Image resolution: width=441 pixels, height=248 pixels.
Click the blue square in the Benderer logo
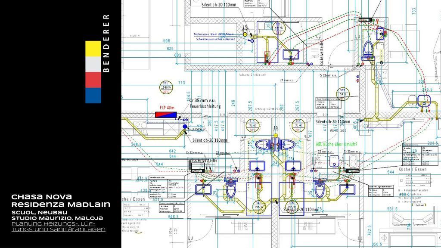(93, 96)
